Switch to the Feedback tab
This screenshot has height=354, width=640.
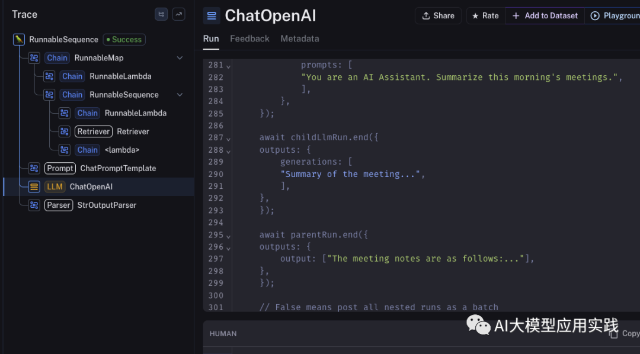[250, 38]
